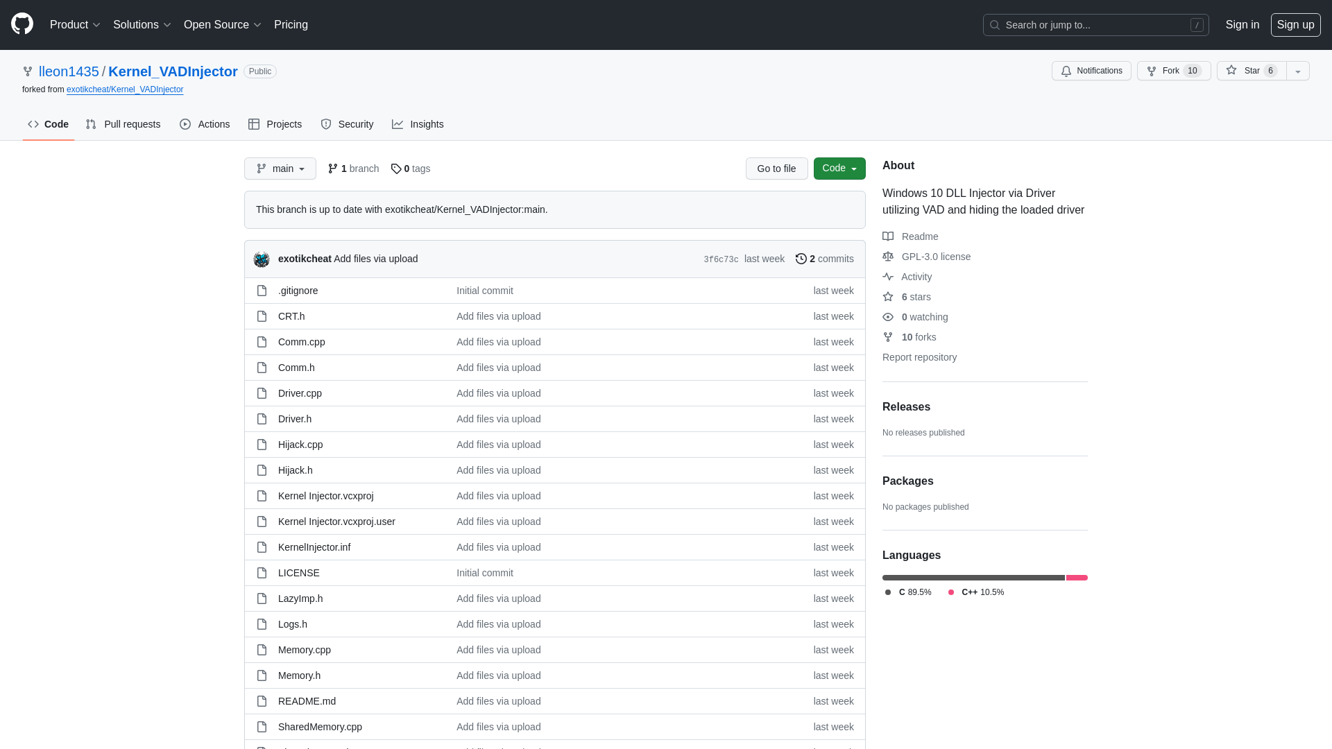Open the Driver.h file
Viewport: 1332px width, 749px height.
[295, 419]
